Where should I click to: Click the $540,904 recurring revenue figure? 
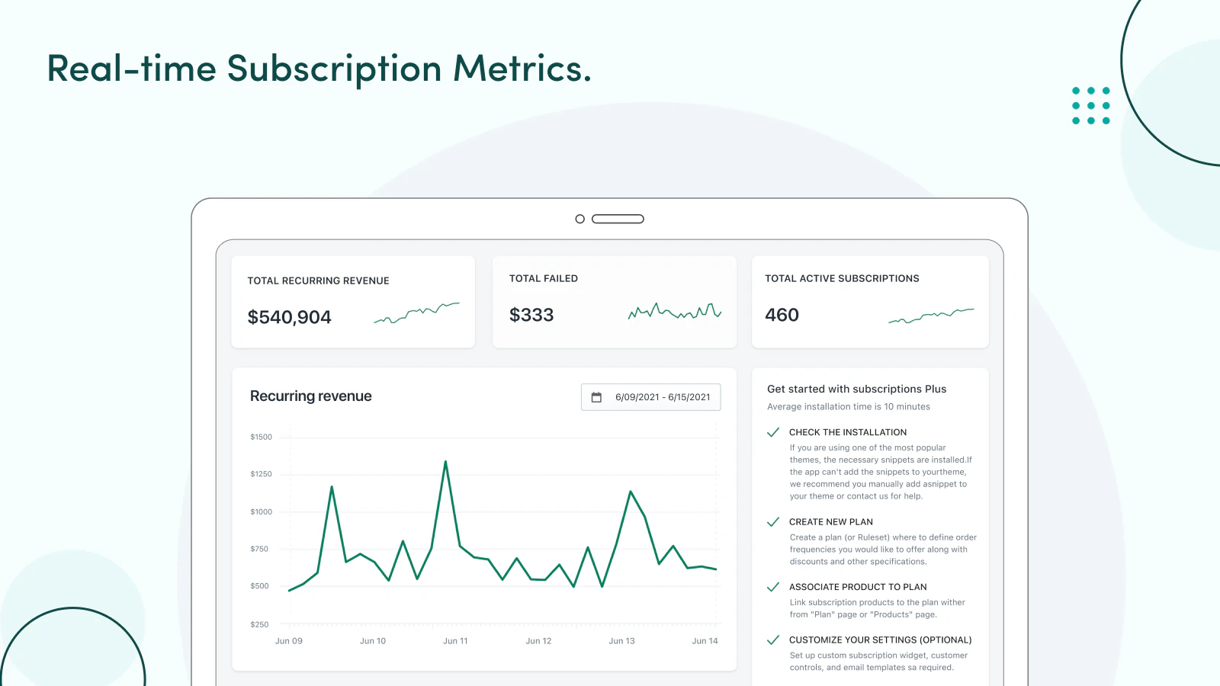coord(290,317)
